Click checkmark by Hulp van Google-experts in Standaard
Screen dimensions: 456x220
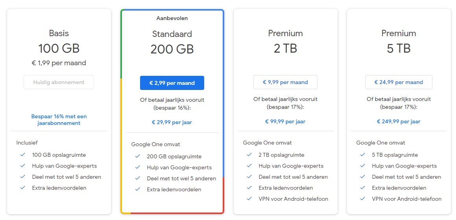pyautogui.click(x=138, y=167)
